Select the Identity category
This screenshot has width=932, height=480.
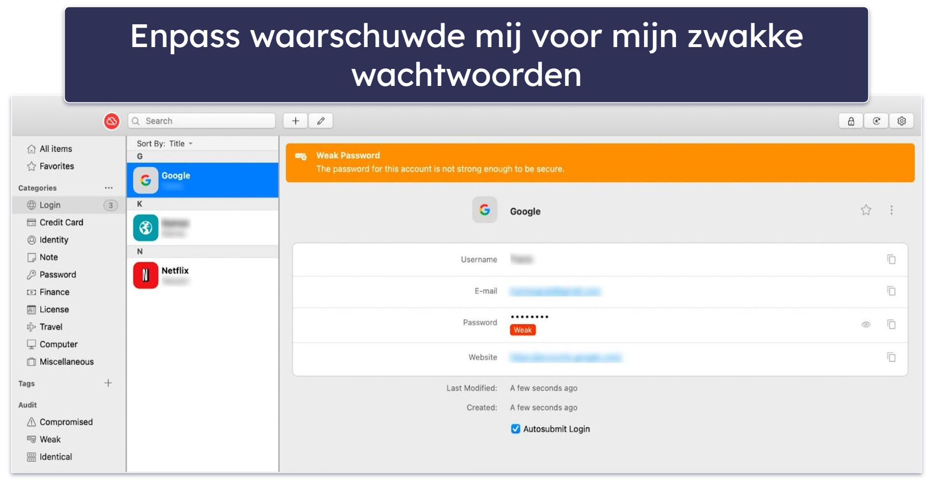pyautogui.click(x=48, y=240)
